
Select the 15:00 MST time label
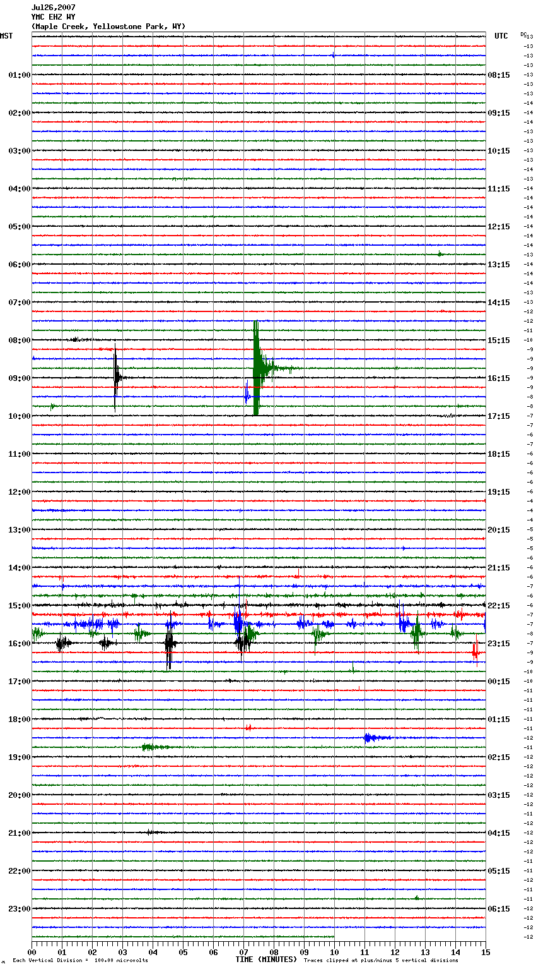[20, 606]
